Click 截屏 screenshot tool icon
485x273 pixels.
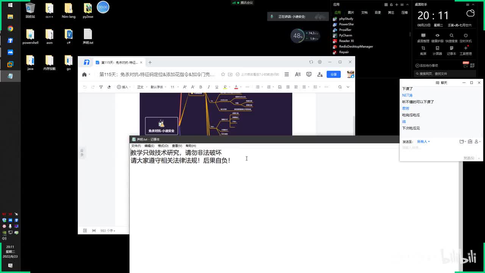[x=423, y=50]
